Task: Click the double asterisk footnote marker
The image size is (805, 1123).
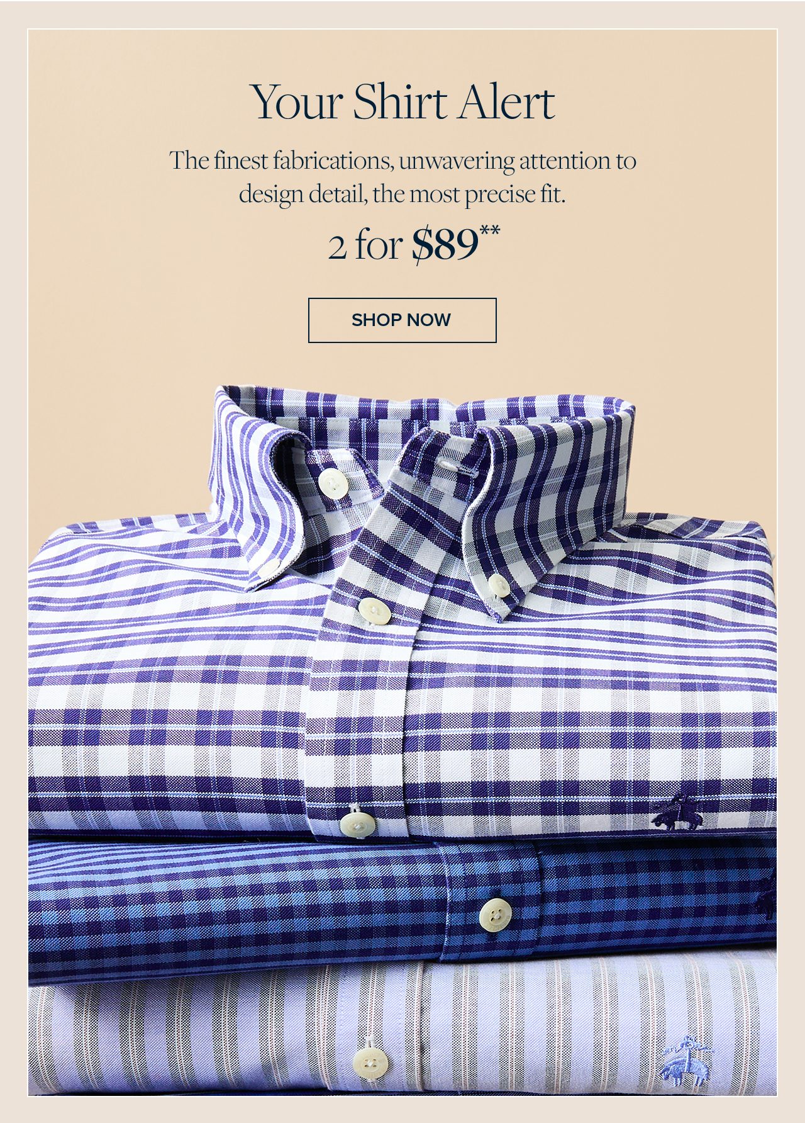Action: tap(490, 230)
